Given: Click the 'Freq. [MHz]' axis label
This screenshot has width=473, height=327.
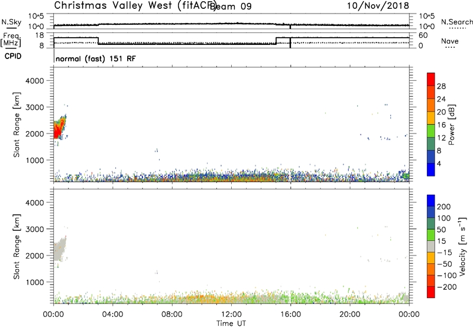Looking at the screenshot, I should 11,40.
